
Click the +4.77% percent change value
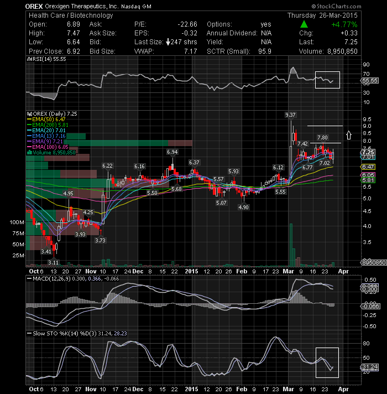344,24
